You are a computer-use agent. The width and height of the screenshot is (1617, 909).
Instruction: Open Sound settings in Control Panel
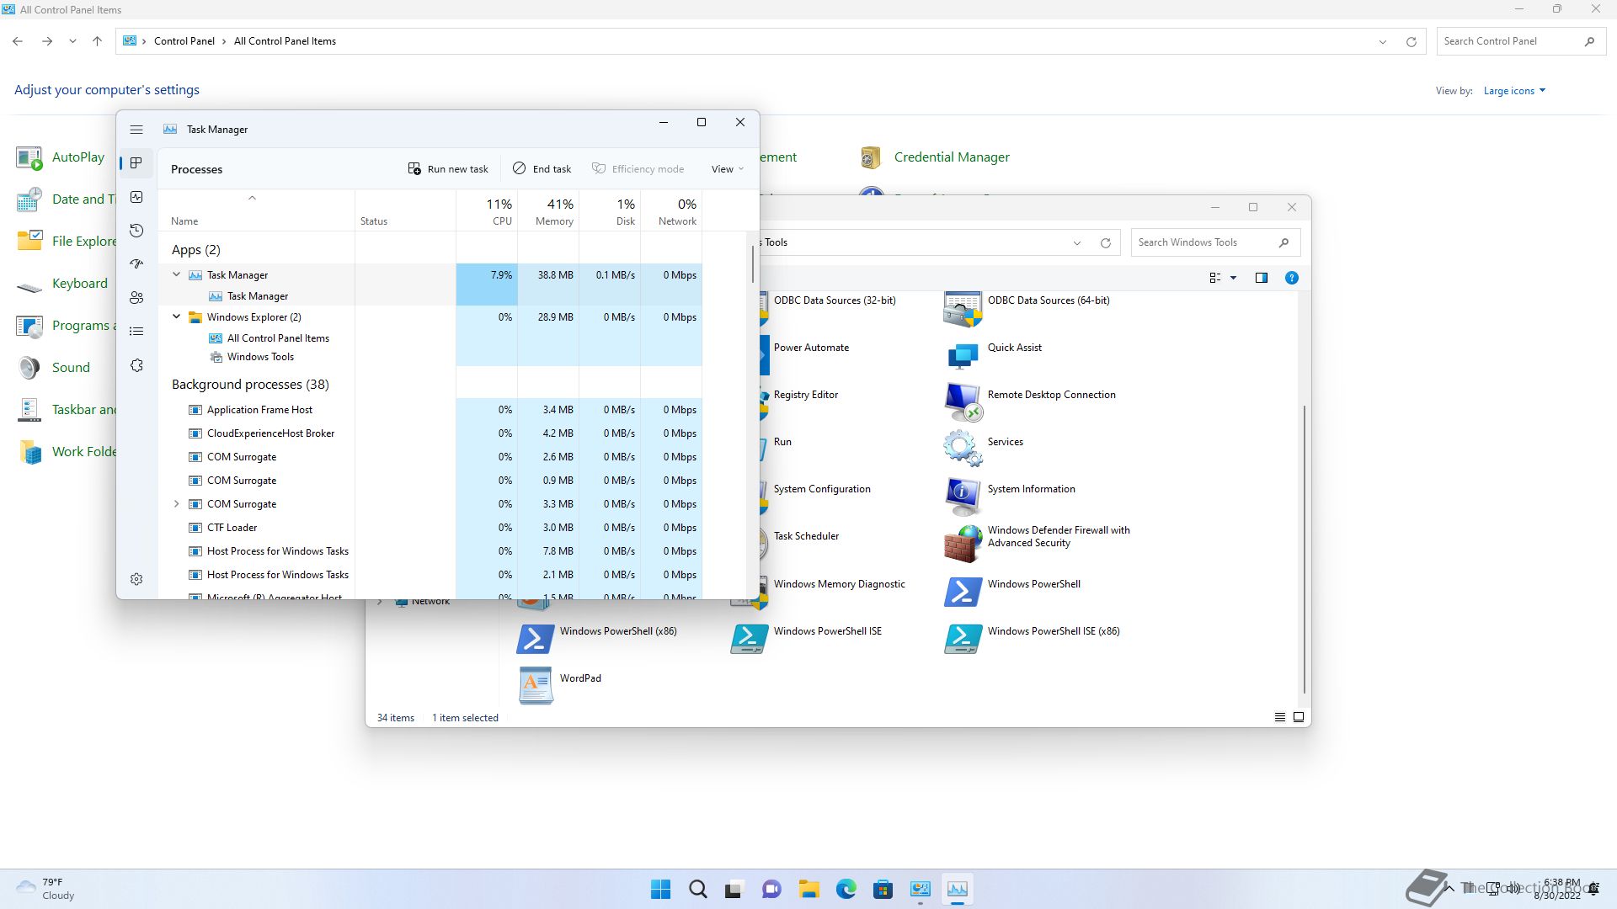pos(53,368)
